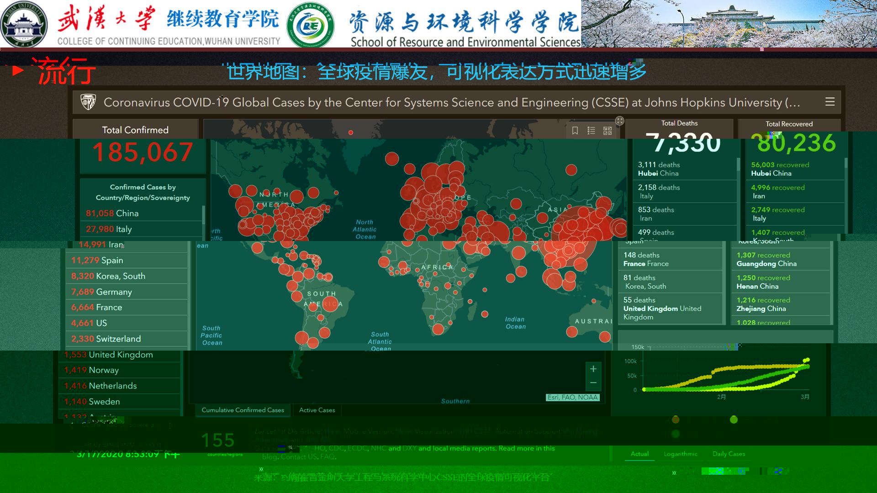Screen dimensions: 877x493
Task: Open the Contact US link
Action: [x=299, y=456]
